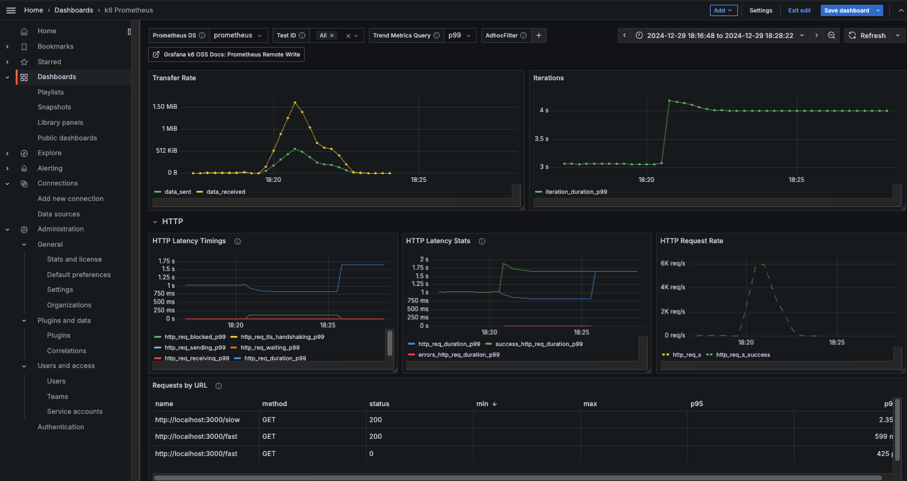Click the HTTP Latency Timings info icon
The image size is (907, 481).
pos(237,241)
